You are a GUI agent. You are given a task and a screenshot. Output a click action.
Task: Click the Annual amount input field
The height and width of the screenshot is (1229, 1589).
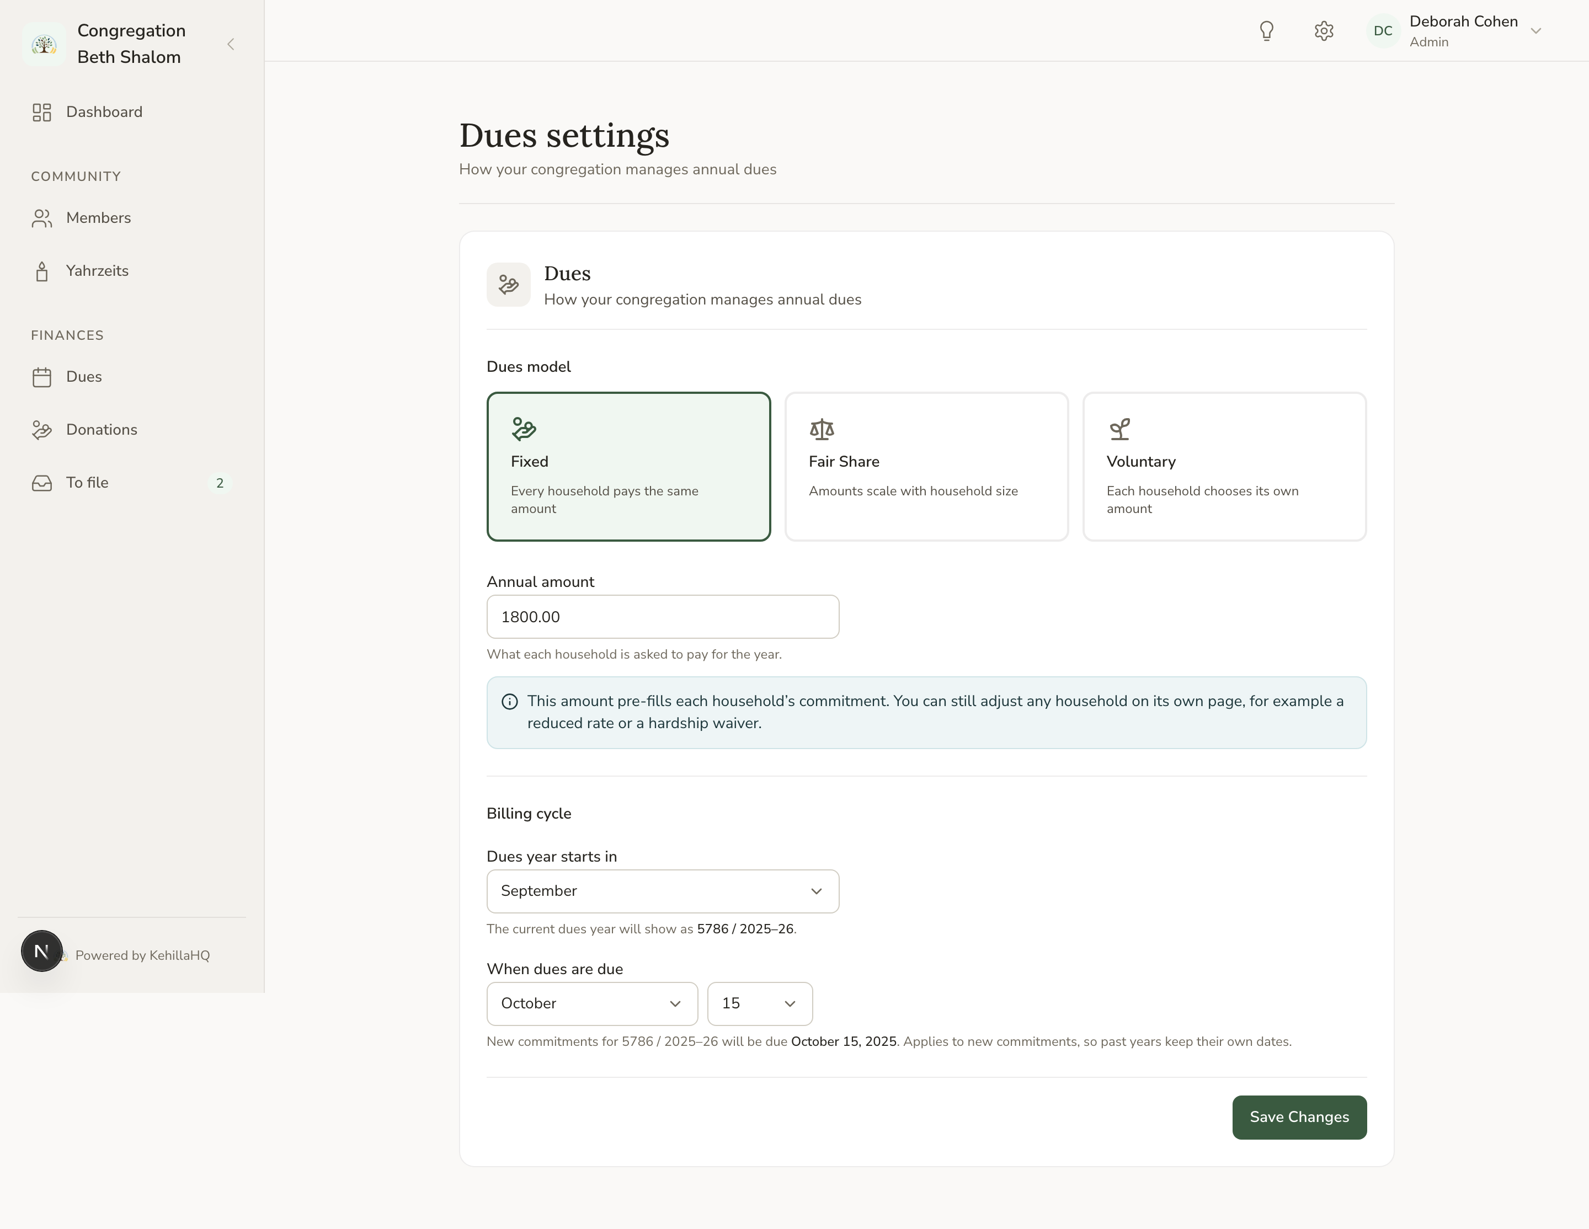point(663,617)
